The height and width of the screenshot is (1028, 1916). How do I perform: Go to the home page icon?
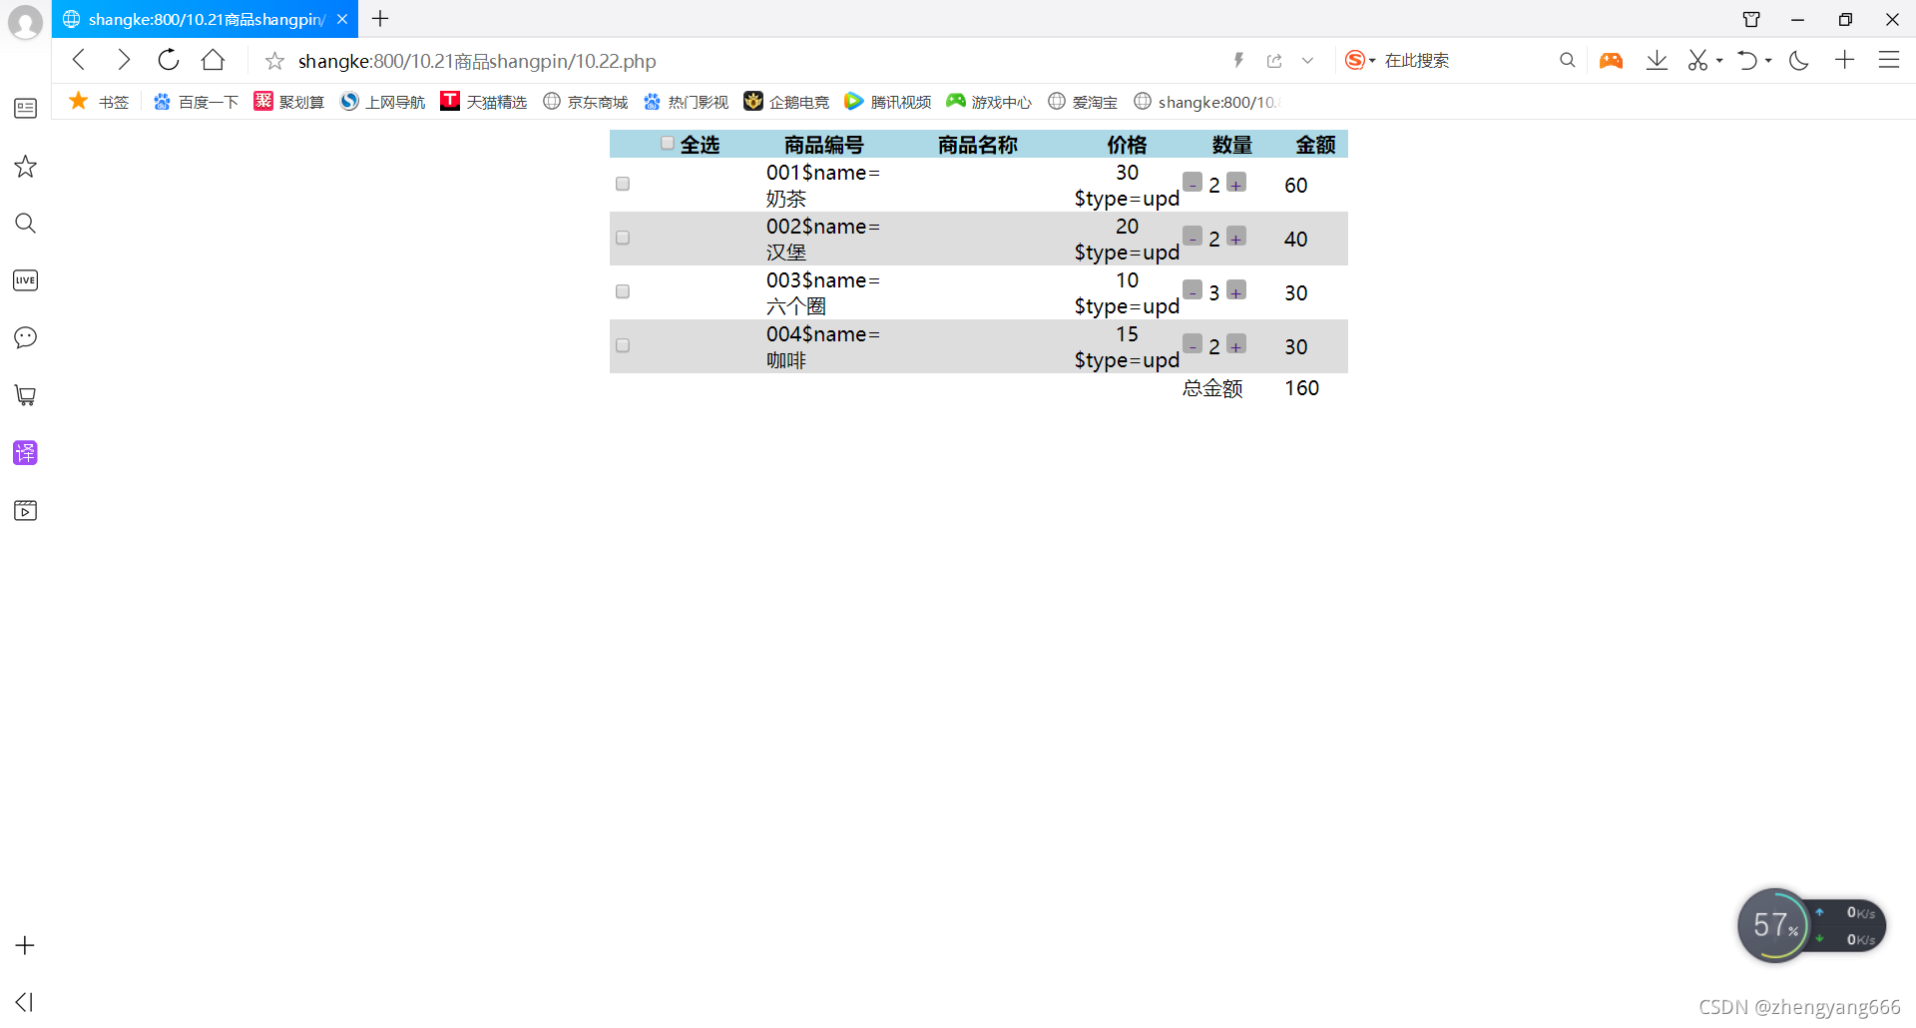pyautogui.click(x=213, y=60)
